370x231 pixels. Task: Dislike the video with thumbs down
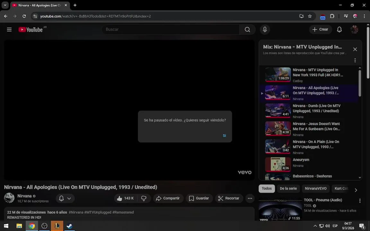[x=144, y=198]
